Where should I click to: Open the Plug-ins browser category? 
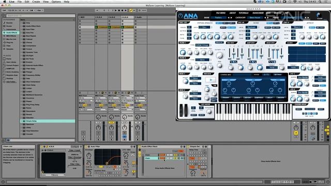(x=9, y=42)
